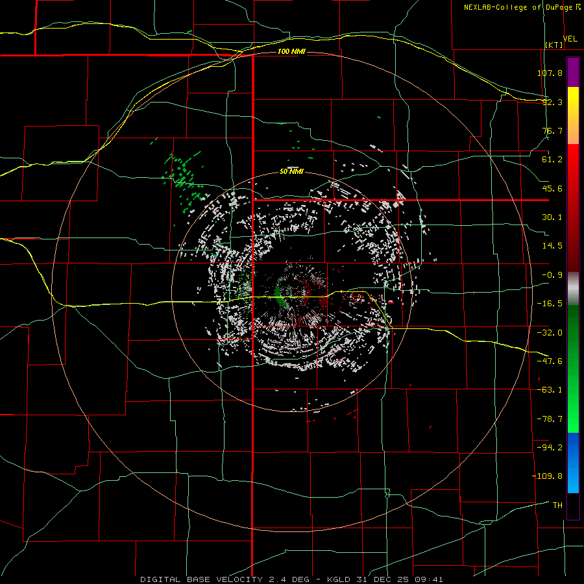
Task: Click the 61.2 velocity scale value
Action: [552, 160]
